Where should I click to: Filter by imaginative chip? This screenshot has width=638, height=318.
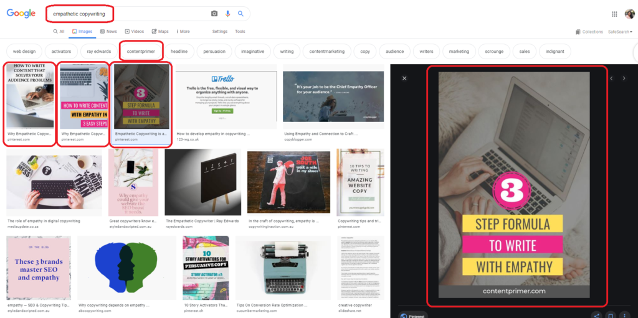[253, 52]
